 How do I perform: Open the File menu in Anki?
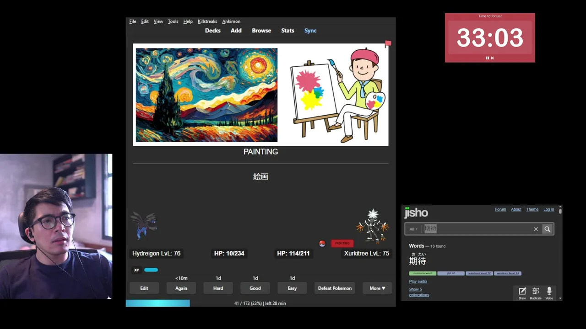tap(133, 21)
